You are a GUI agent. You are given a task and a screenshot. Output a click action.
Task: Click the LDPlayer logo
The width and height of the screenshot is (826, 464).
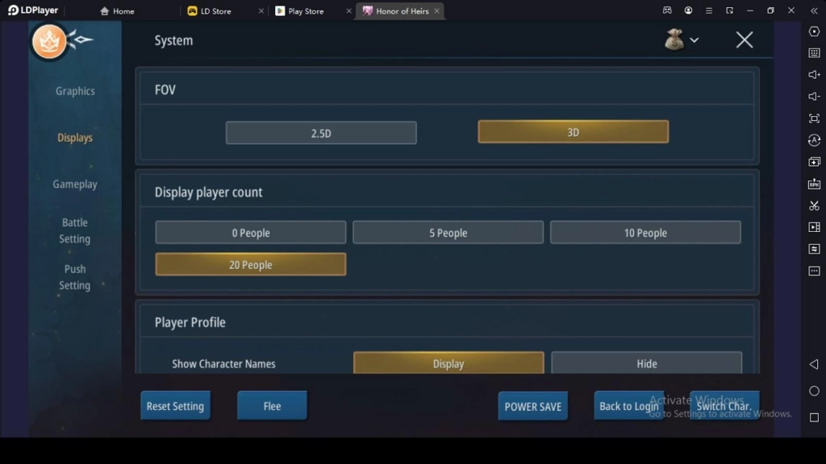tap(32, 10)
